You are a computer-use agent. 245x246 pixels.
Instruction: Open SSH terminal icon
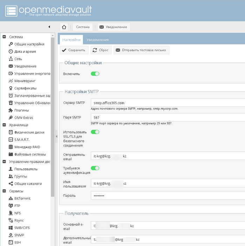[10, 243]
